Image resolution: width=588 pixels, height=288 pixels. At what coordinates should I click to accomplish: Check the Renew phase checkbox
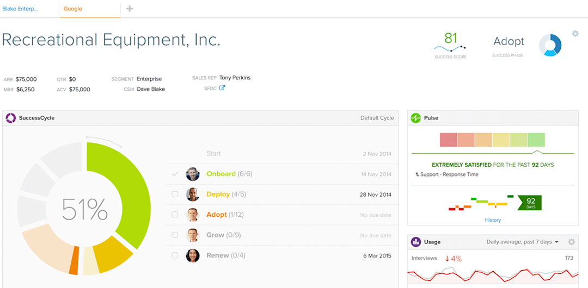[x=175, y=255]
